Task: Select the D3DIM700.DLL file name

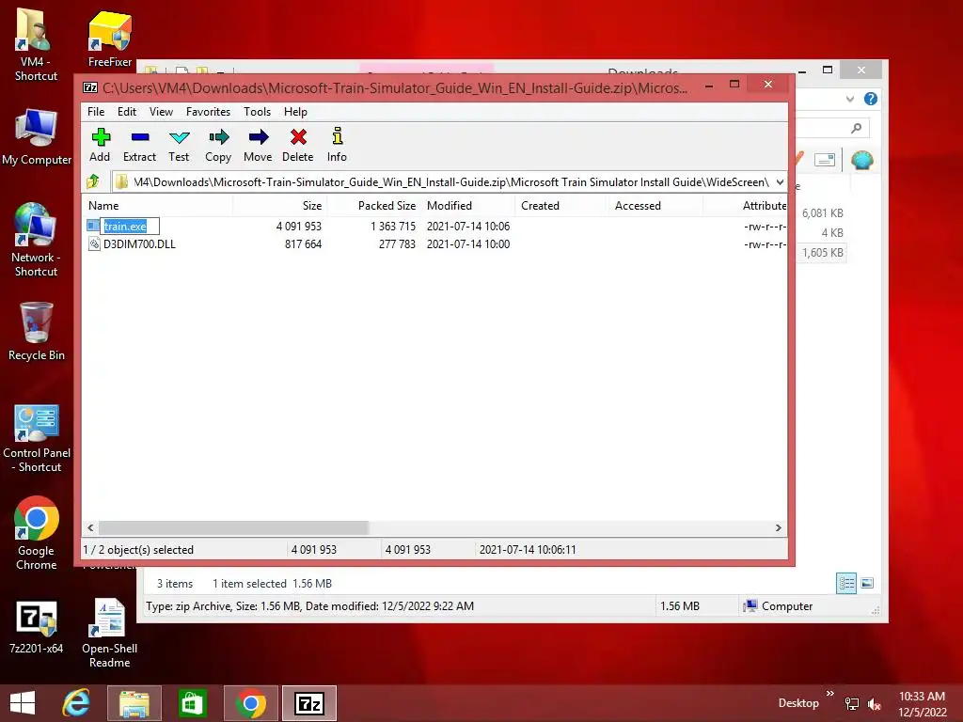Action: click(x=139, y=243)
